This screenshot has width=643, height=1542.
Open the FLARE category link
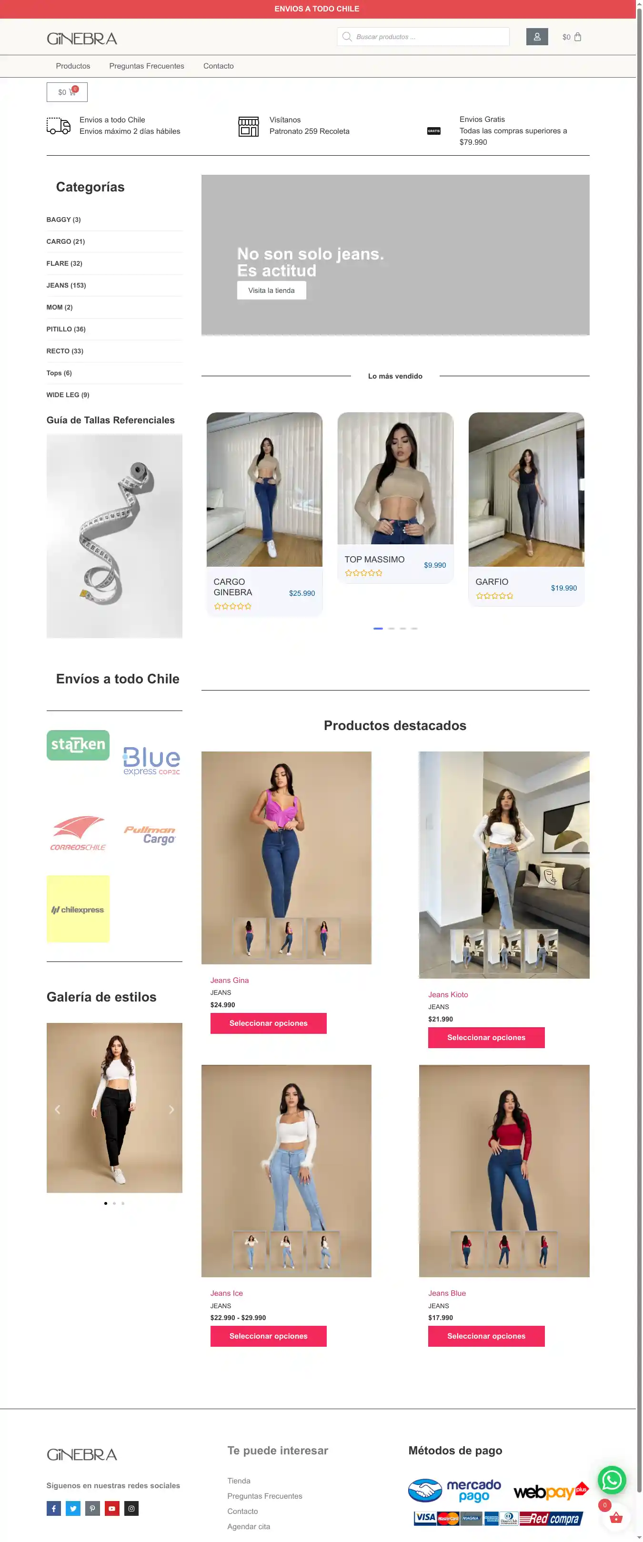click(64, 263)
